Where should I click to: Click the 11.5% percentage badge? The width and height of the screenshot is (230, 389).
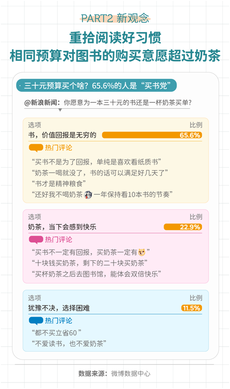(192, 308)
